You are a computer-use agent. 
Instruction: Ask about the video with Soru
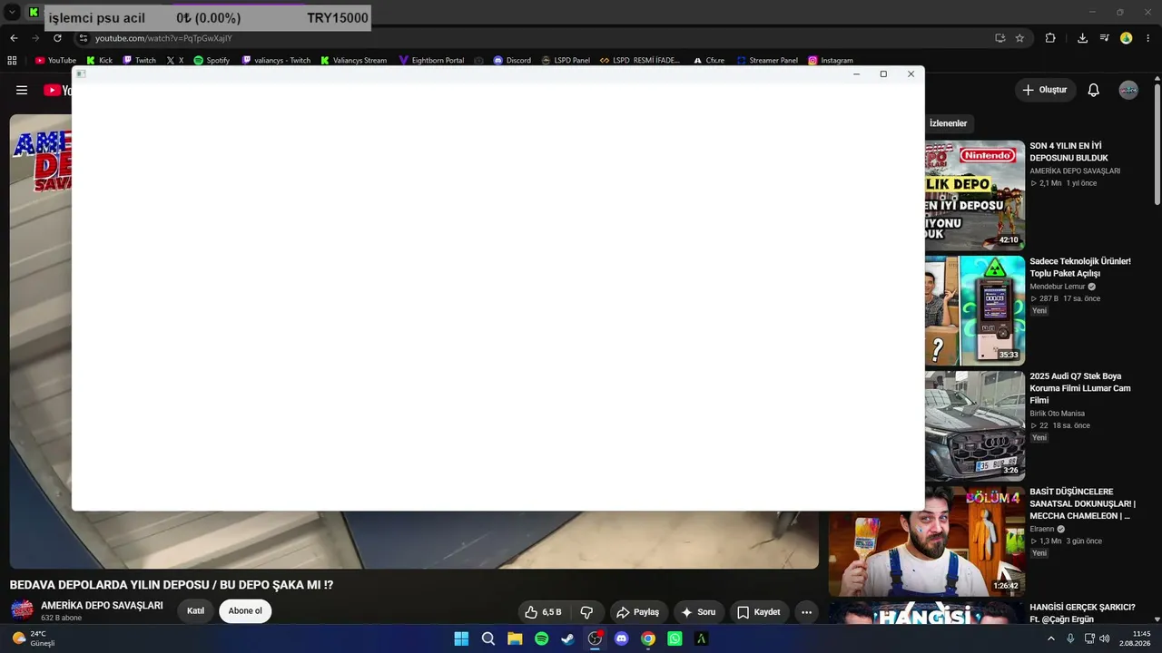point(698,612)
